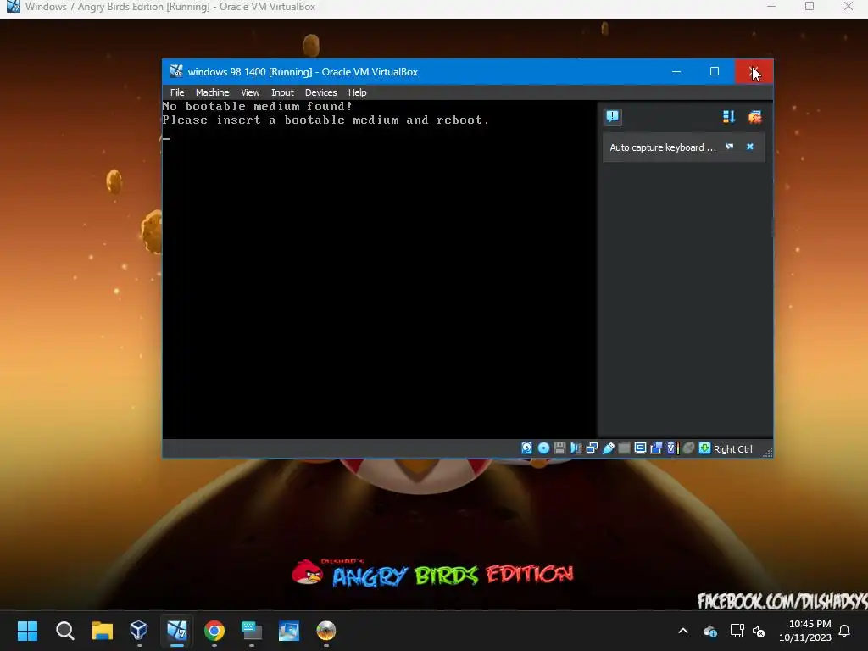868x651 pixels.
Task: Open the clock showing 10:45 PM
Action: click(805, 631)
